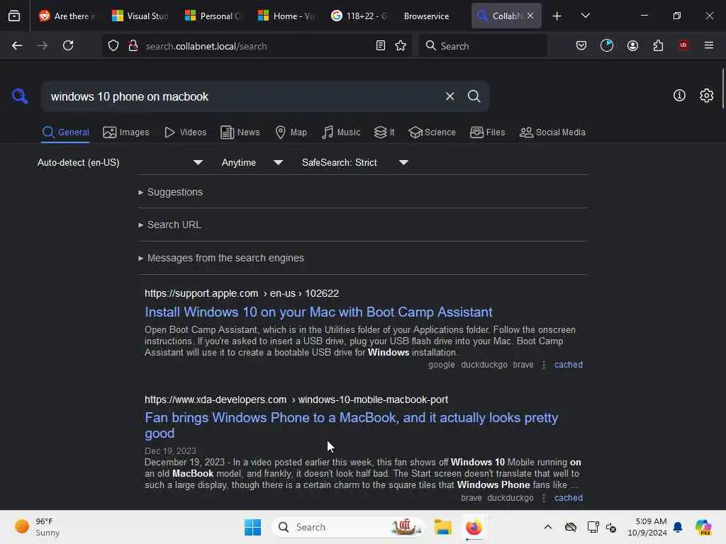This screenshot has height=544, width=726.
Task: Show hidden system tray icons
Action: [548, 527]
